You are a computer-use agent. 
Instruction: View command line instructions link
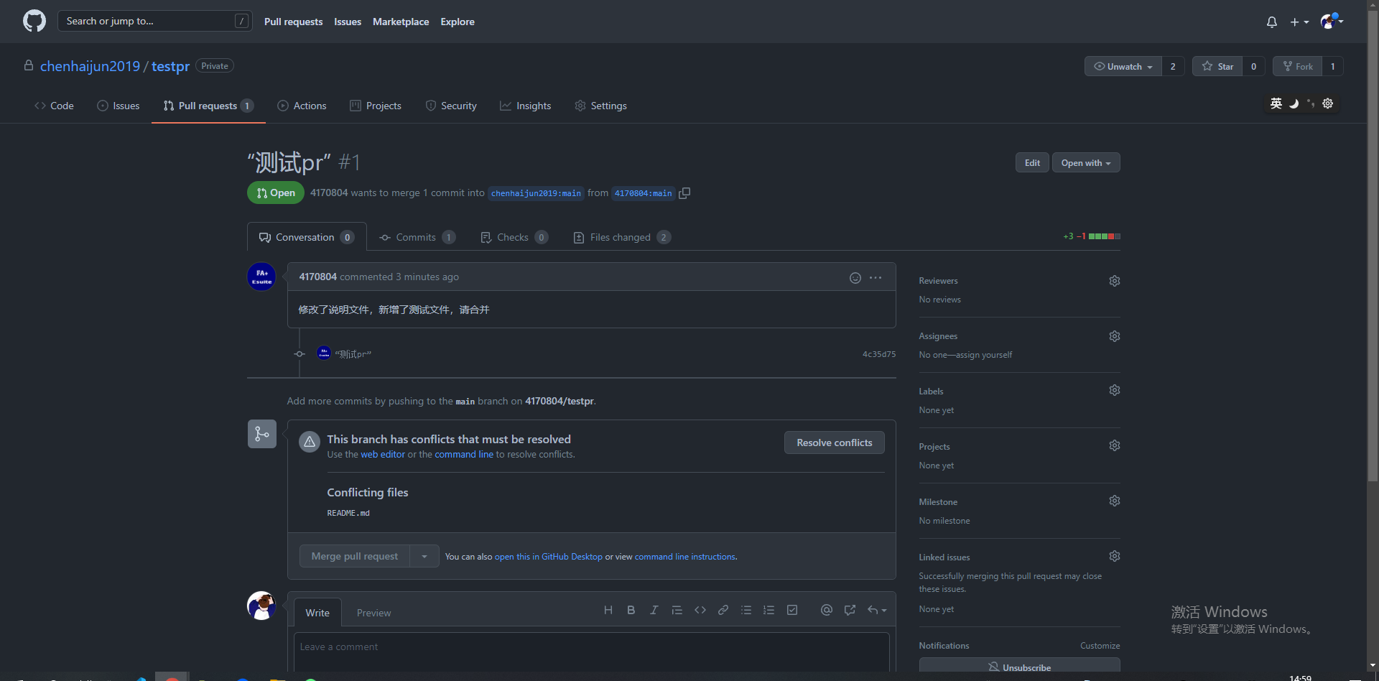[x=685, y=557]
